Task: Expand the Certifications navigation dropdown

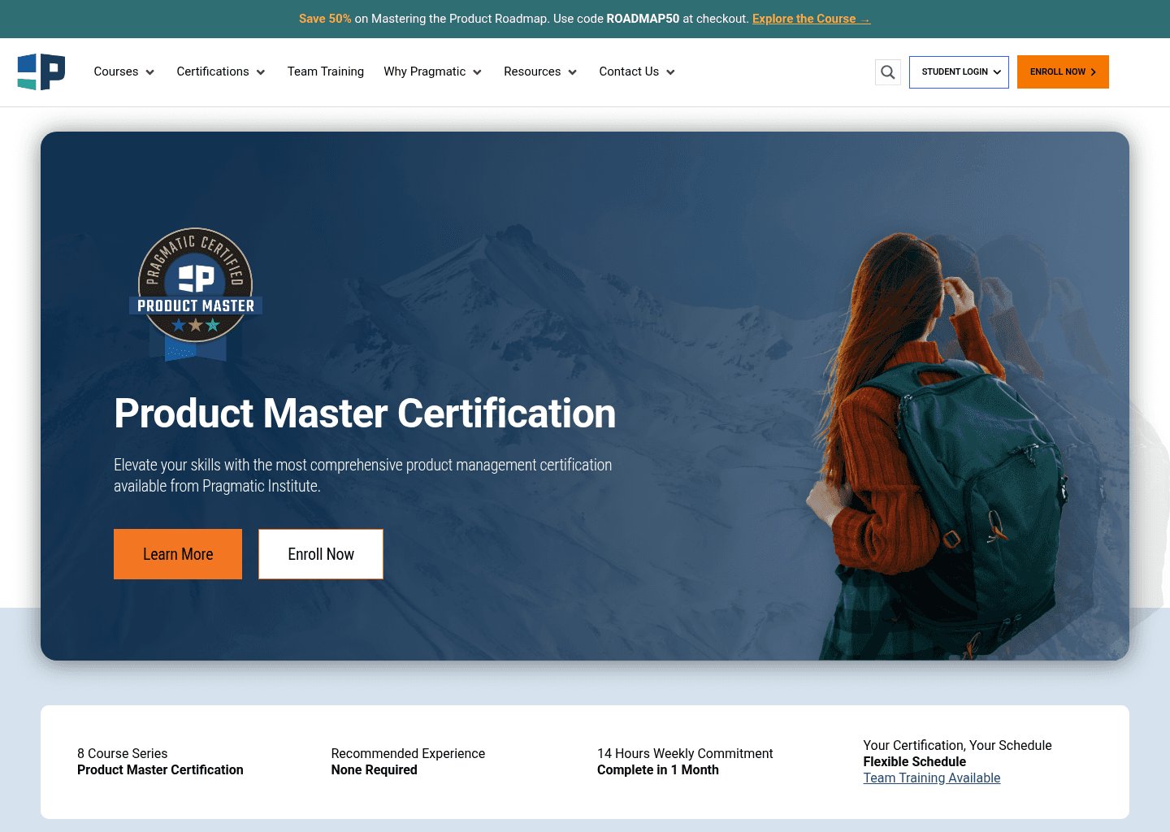Action: click(220, 71)
